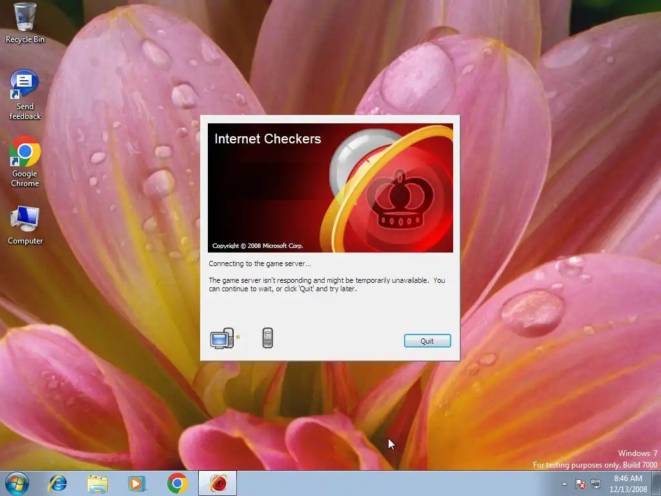The image size is (661, 496).
Task: Click the 'Internet Checkers' title text
Action: click(x=268, y=139)
